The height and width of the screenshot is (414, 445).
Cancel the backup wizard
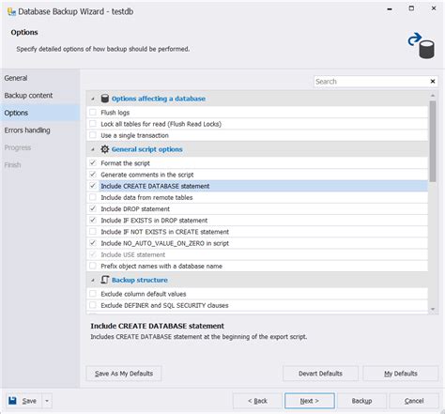(414, 401)
